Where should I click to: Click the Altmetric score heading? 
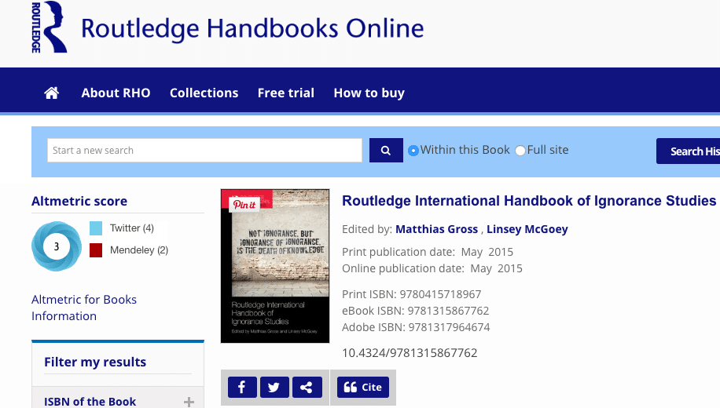tap(79, 201)
